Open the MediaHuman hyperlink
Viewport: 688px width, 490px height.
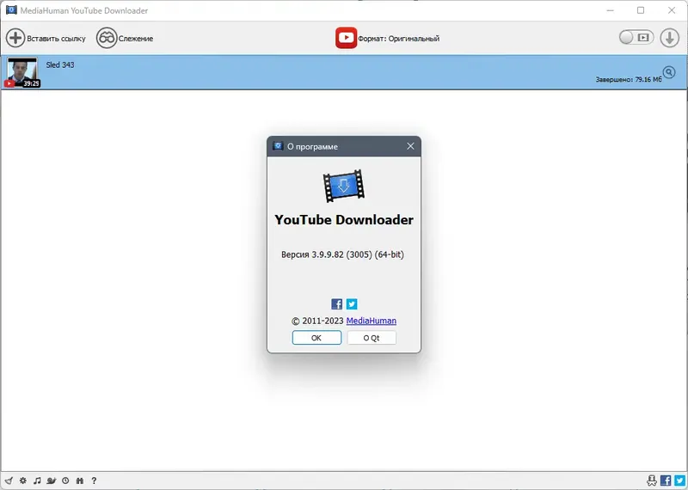click(372, 321)
